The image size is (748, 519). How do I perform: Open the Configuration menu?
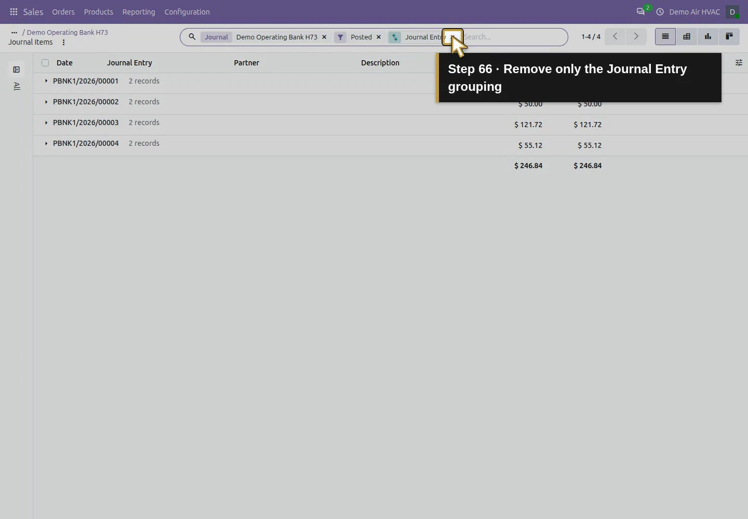(x=187, y=11)
